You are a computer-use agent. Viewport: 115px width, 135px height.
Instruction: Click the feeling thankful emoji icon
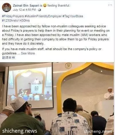point(45,5)
